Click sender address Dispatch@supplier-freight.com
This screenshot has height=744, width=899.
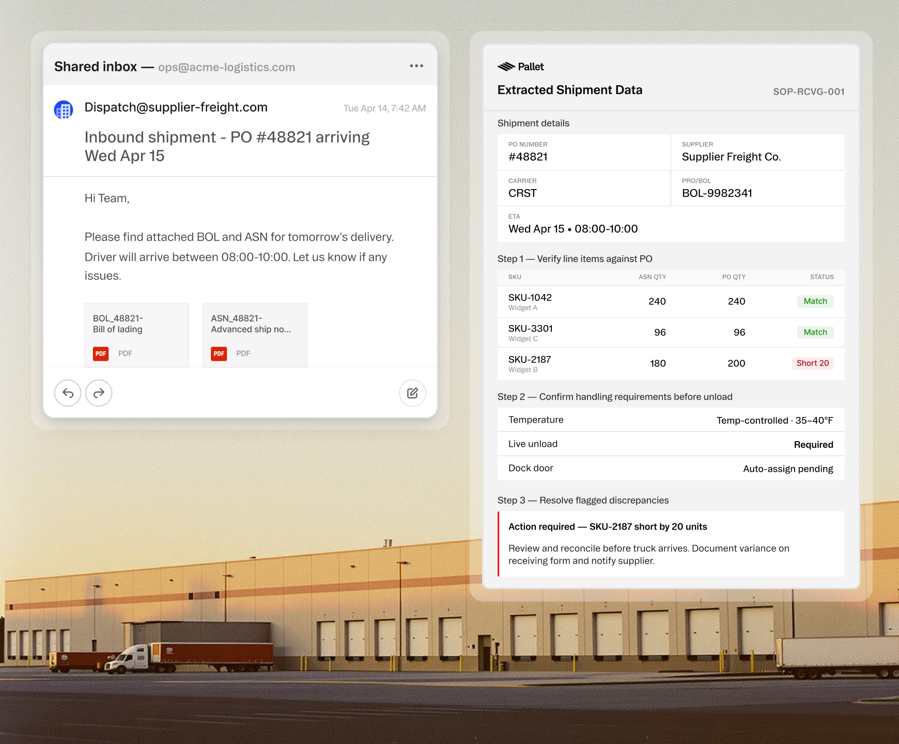coord(176,107)
